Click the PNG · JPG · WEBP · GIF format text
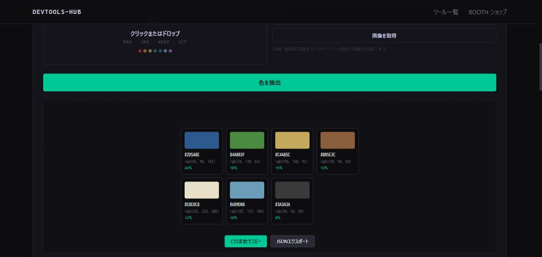The width and height of the screenshot is (542, 257). click(155, 42)
